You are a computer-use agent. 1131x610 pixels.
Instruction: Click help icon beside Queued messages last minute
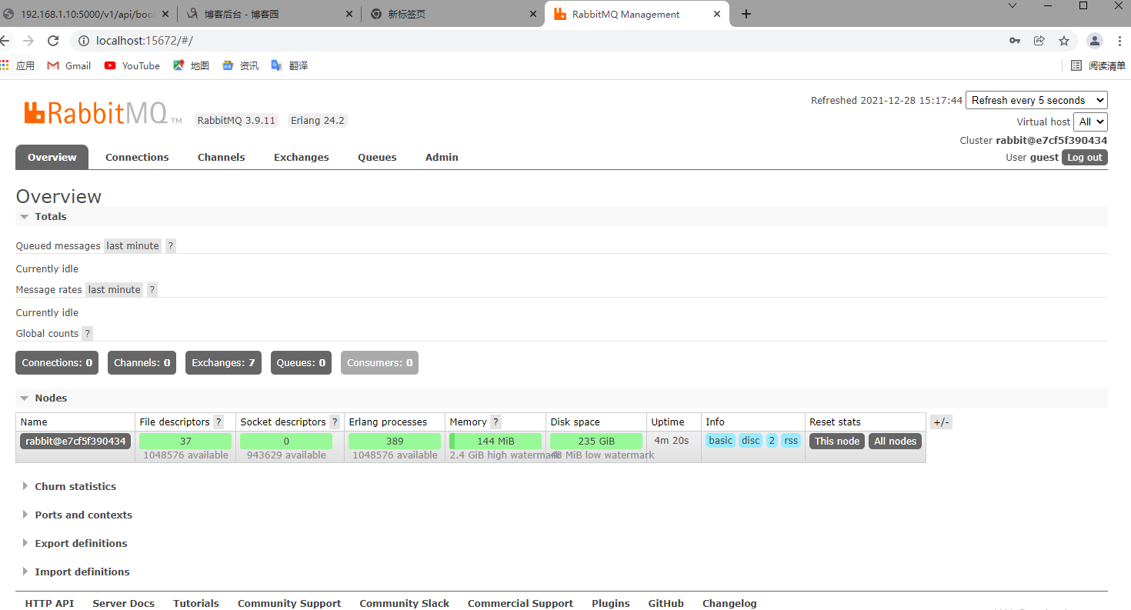(171, 245)
